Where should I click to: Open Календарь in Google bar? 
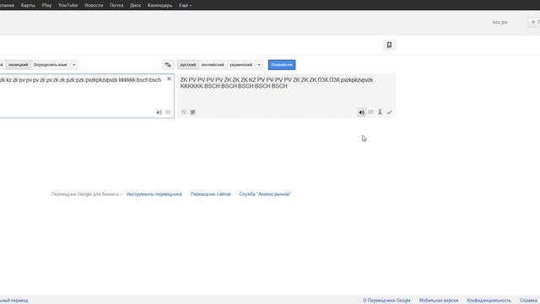159,5
